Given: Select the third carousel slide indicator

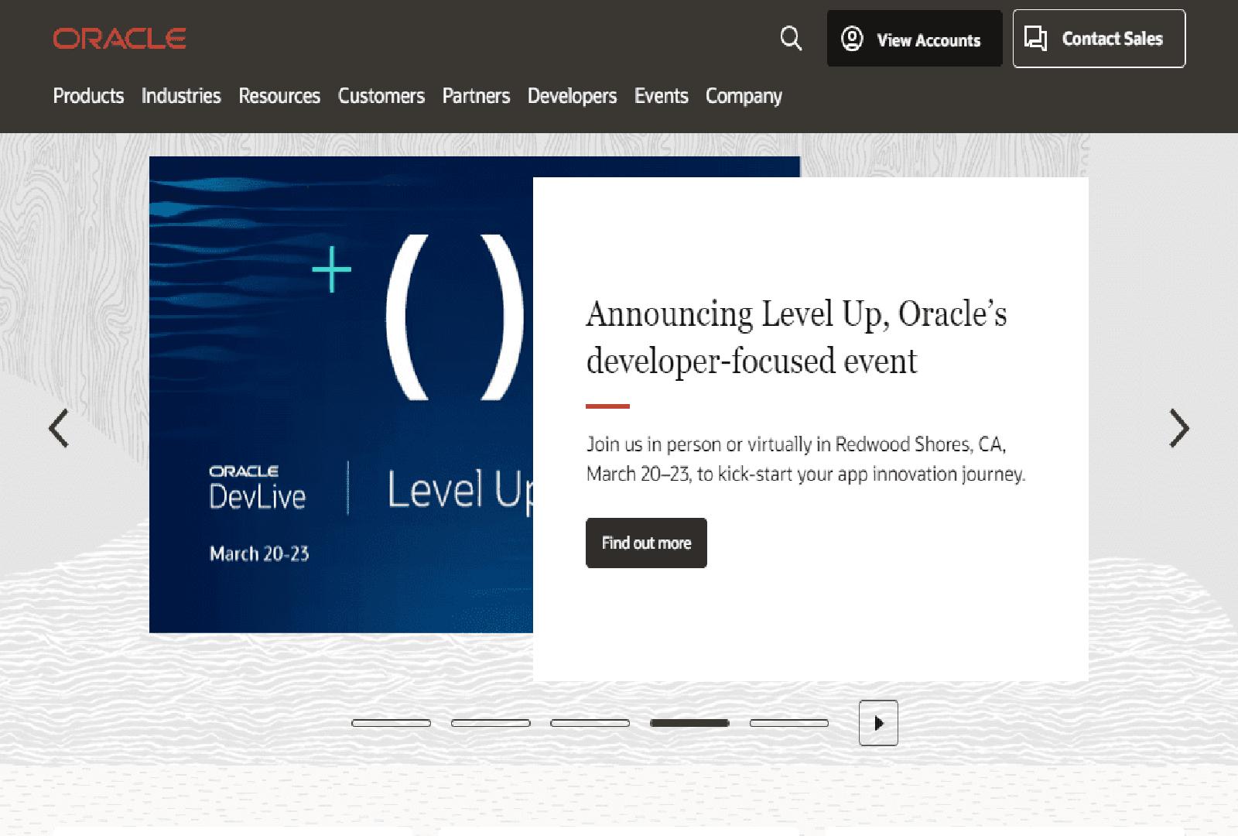Looking at the screenshot, I should (x=590, y=723).
